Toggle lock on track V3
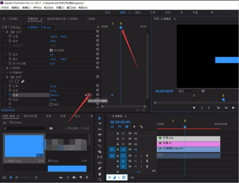The width and height of the screenshot is (239, 183). (118, 139)
